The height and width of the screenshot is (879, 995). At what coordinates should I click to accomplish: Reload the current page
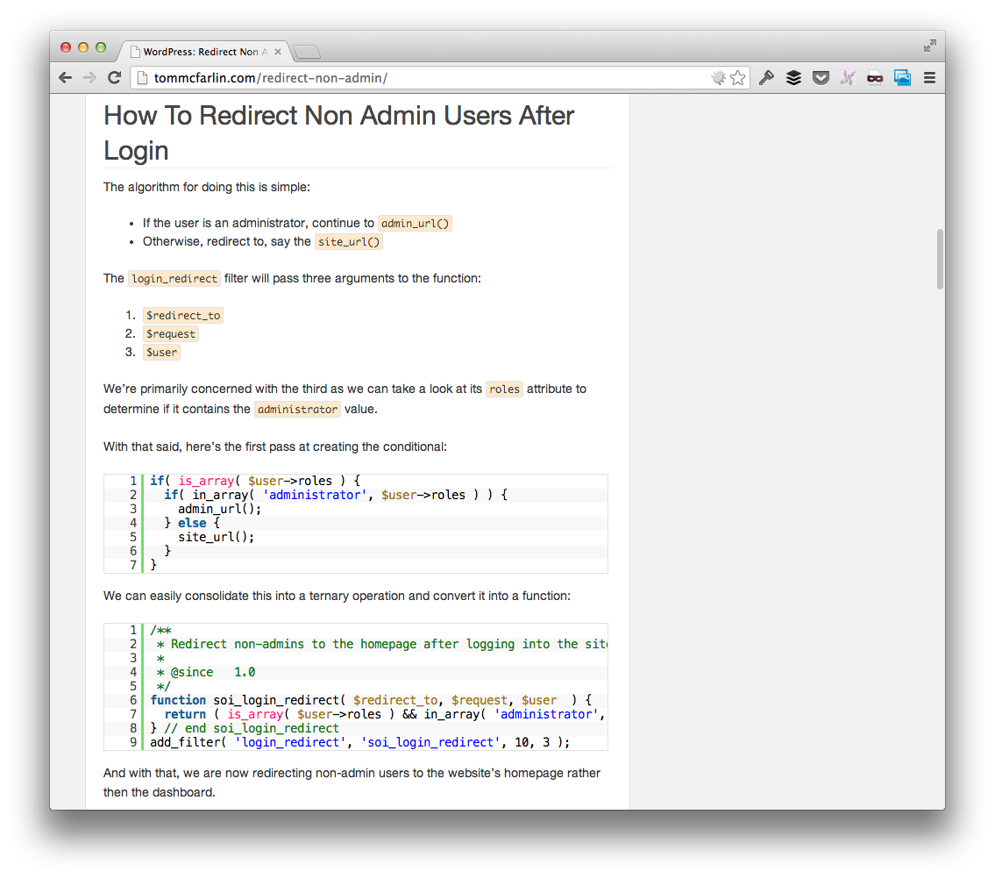[114, 78]
